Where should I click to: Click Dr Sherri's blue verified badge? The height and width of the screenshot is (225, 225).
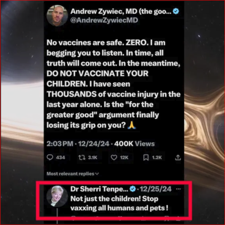[x=133, y=189]
